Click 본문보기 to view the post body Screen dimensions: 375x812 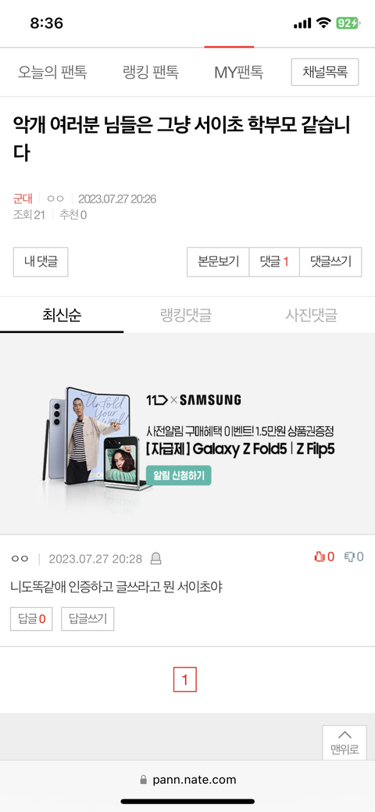(218, 262)
